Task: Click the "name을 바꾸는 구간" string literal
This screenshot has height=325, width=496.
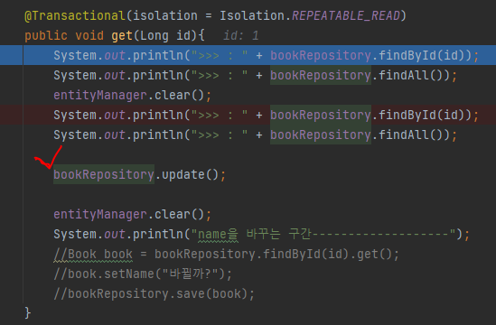Action: click(x=324, y=234)
